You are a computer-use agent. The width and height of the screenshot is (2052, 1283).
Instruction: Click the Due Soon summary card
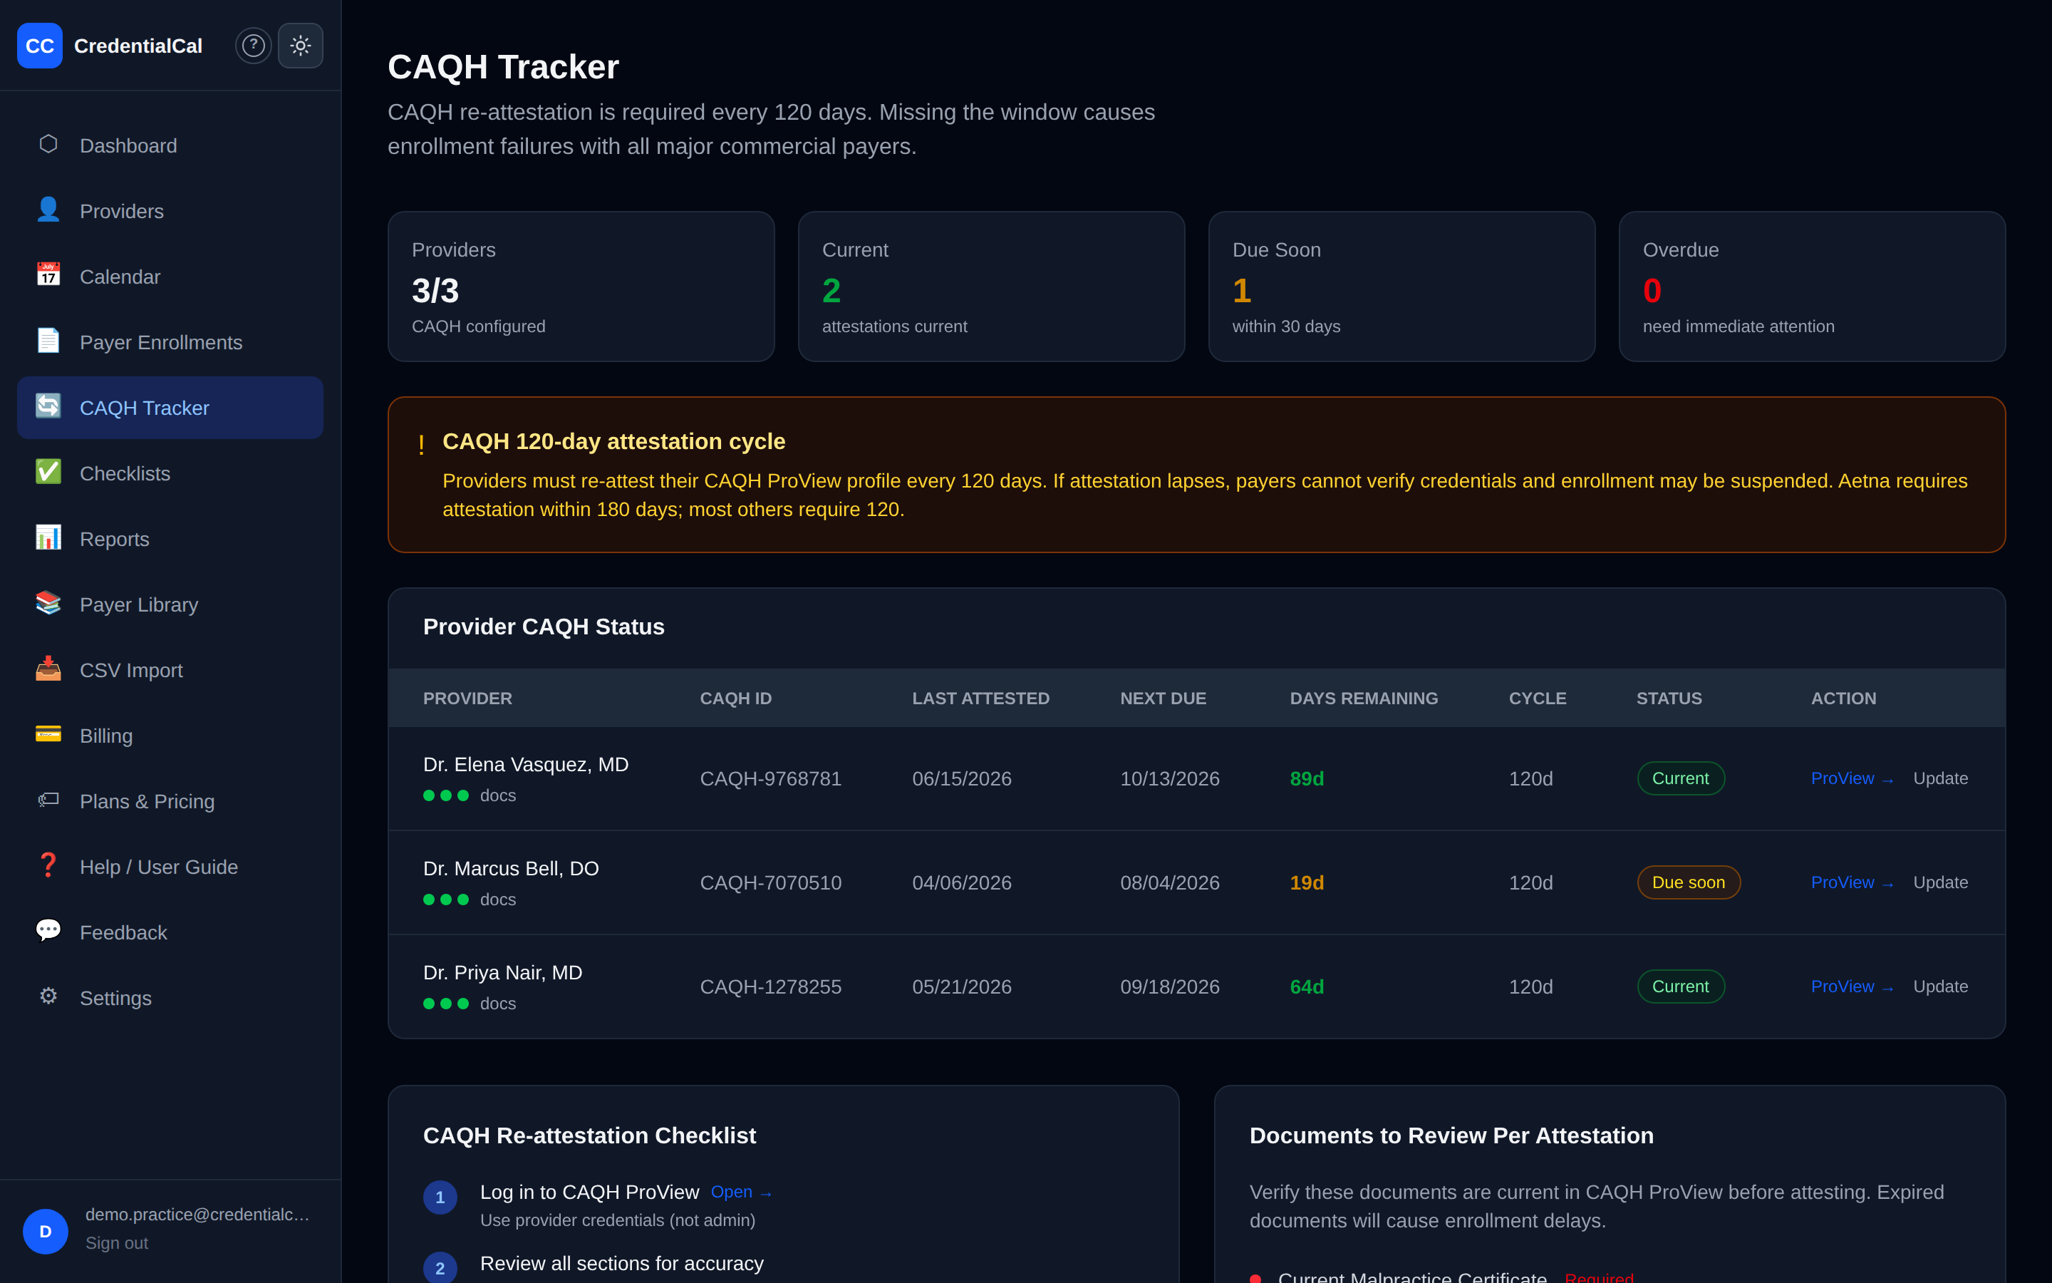click(x=1401, y=287)
